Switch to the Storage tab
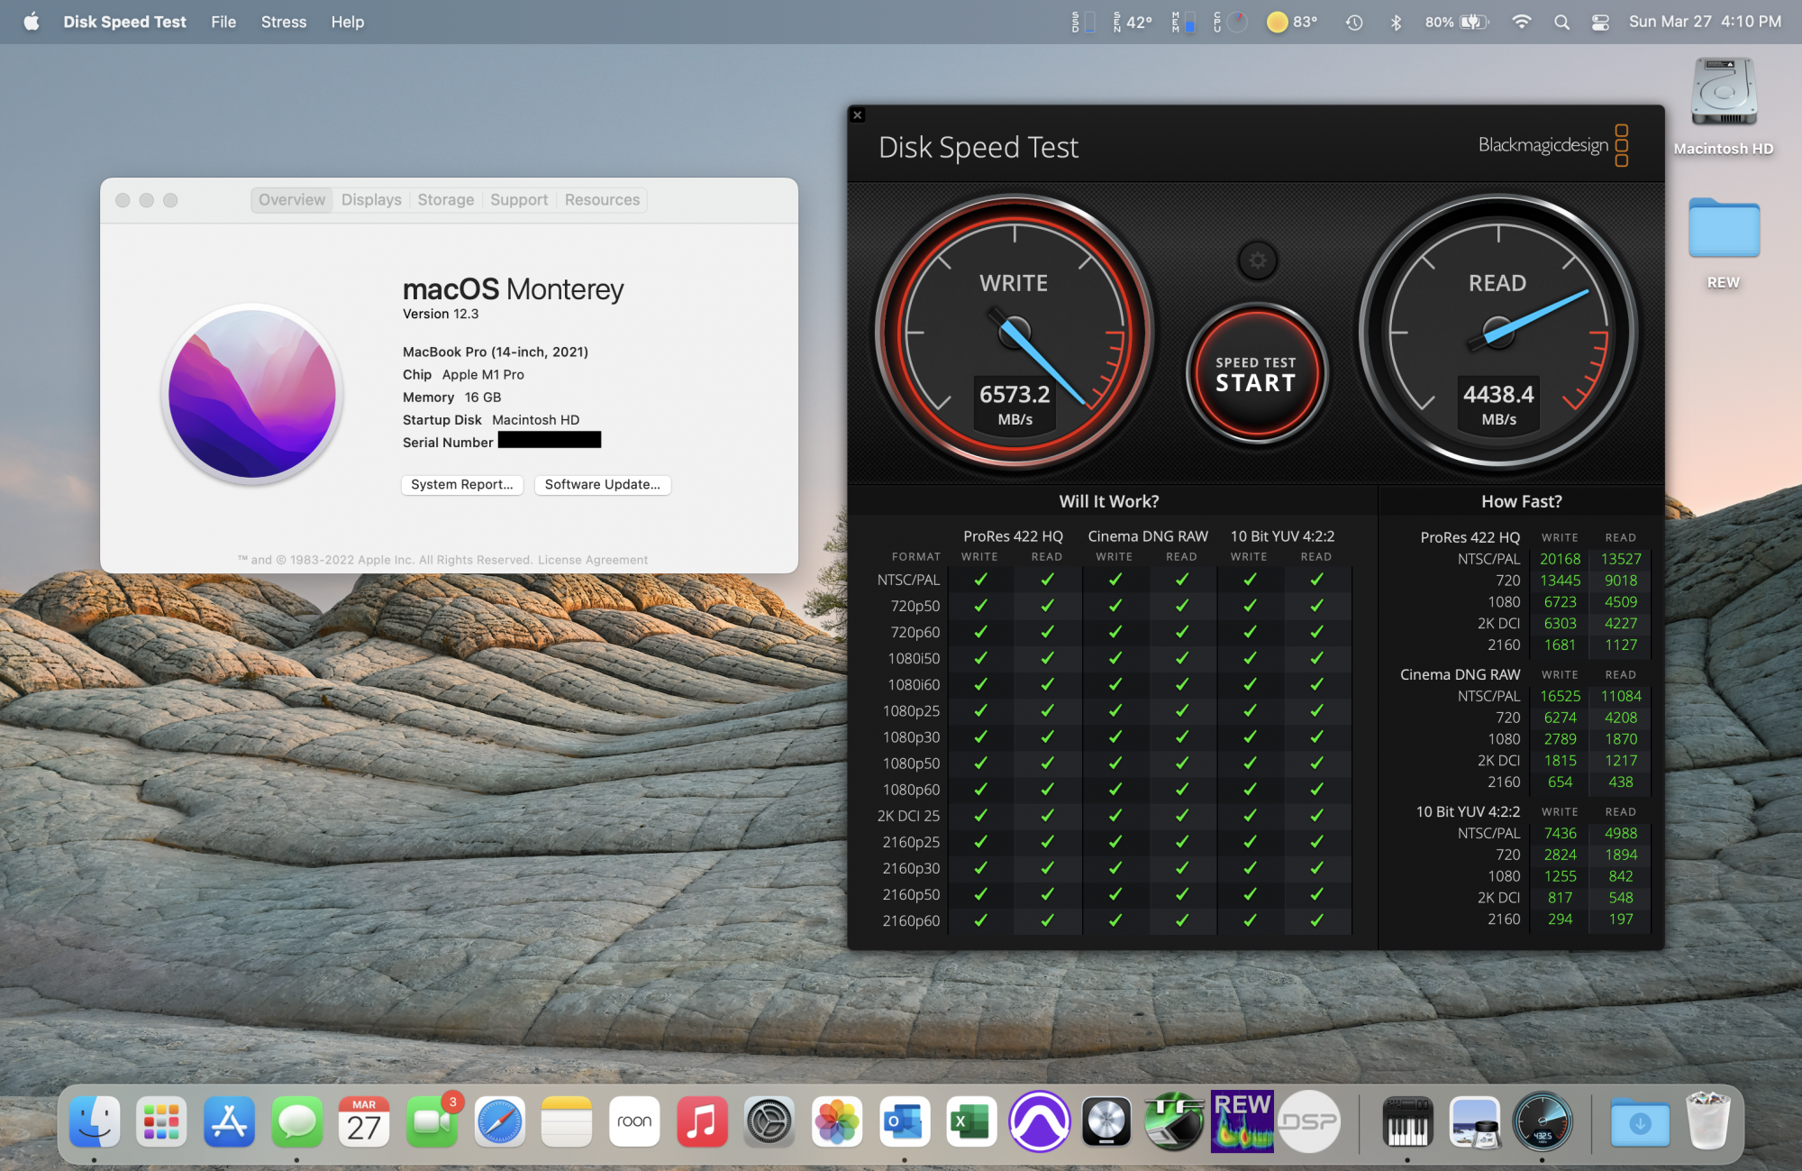 (x=446, y=200)
